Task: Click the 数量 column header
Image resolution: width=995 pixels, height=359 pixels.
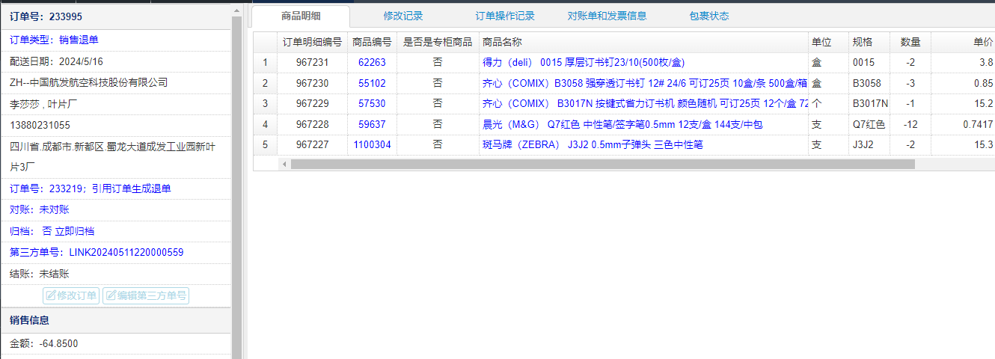Action: pos(910,42)
